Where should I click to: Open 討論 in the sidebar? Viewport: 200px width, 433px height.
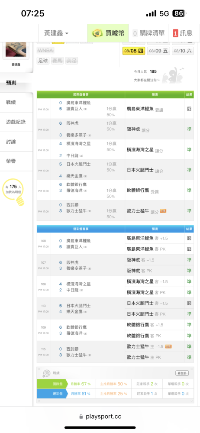(x=11, y=142)
